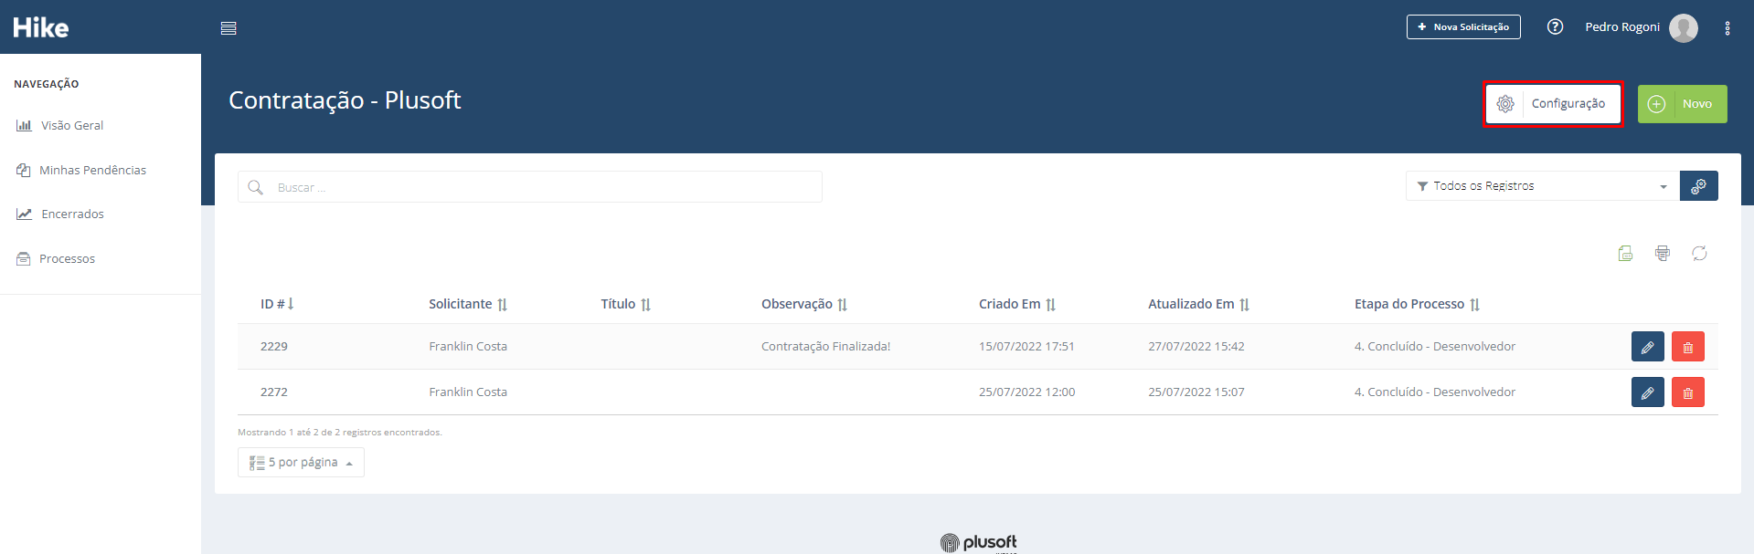The image size is (1754, 554).
Task: Click the plusoft footer logo
Action: pos(978,543)
